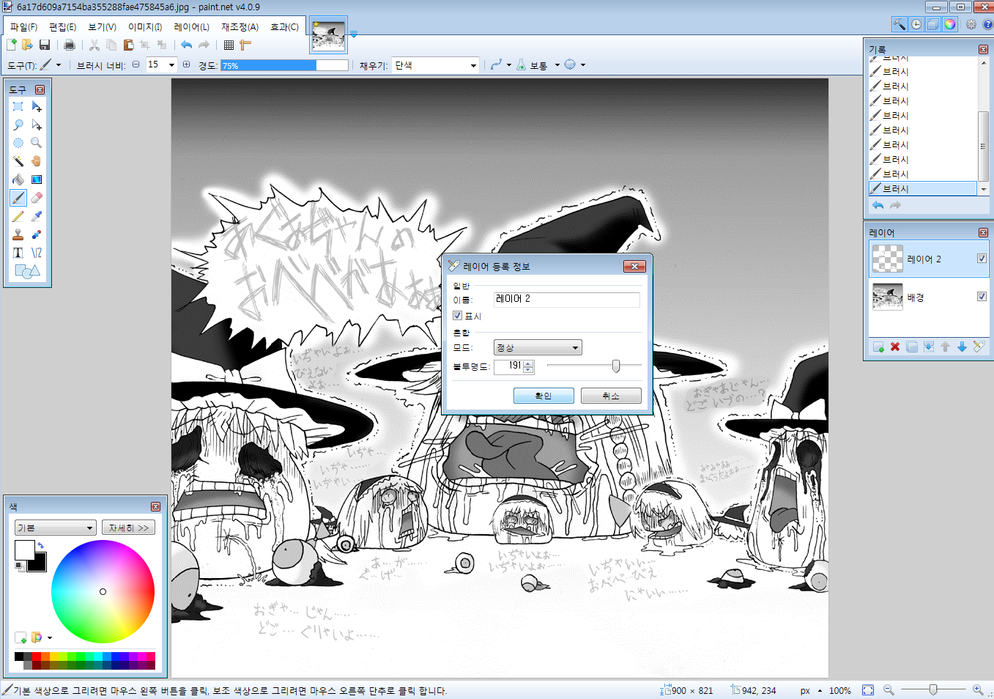Toggle the rulers icon in toolbar
Screen dimensions: 994x699
tap(246, 45)
